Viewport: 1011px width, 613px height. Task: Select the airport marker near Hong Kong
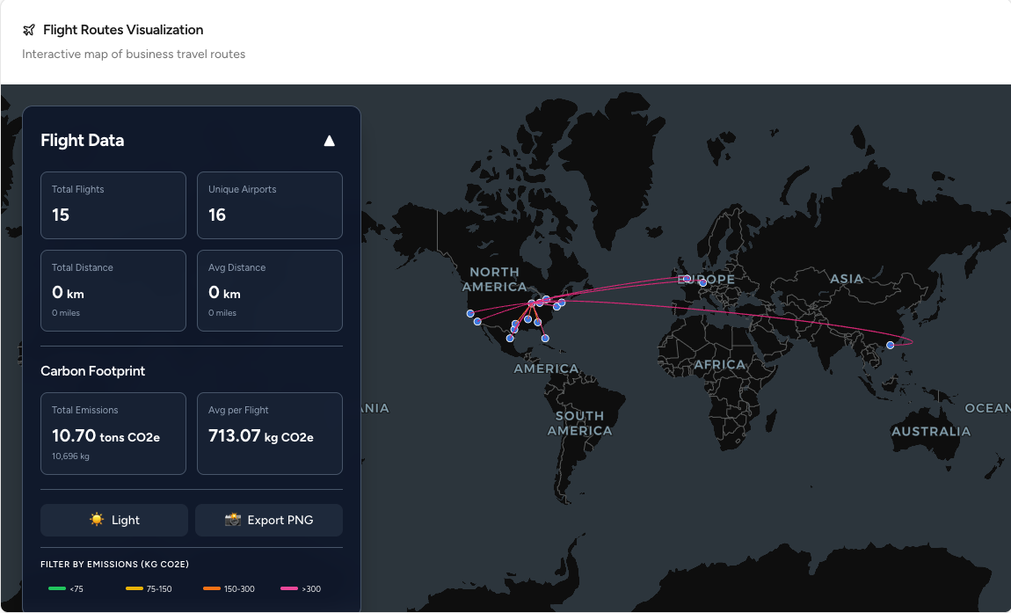[890, 344]
